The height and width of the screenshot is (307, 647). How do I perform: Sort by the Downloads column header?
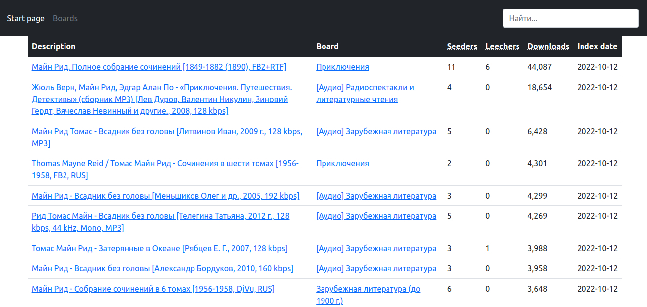(x=548, y=46)
